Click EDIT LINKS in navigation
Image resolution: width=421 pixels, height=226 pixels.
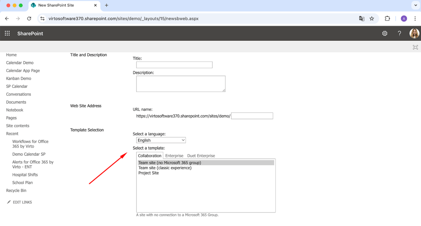coord(22,202)
